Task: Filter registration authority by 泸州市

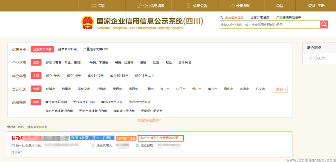Action: coord(101,89)
